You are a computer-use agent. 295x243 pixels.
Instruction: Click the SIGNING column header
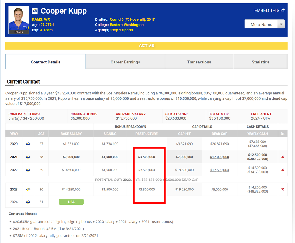110,134
